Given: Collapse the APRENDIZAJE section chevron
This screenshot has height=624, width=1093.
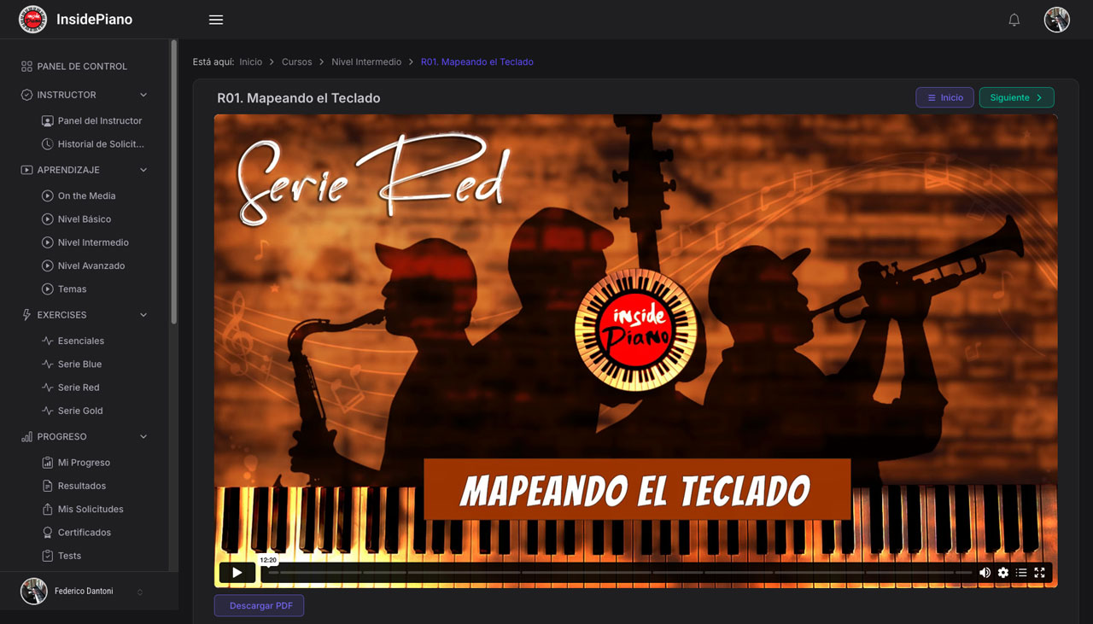Looking at the screenshot, I should pos(143,170).
